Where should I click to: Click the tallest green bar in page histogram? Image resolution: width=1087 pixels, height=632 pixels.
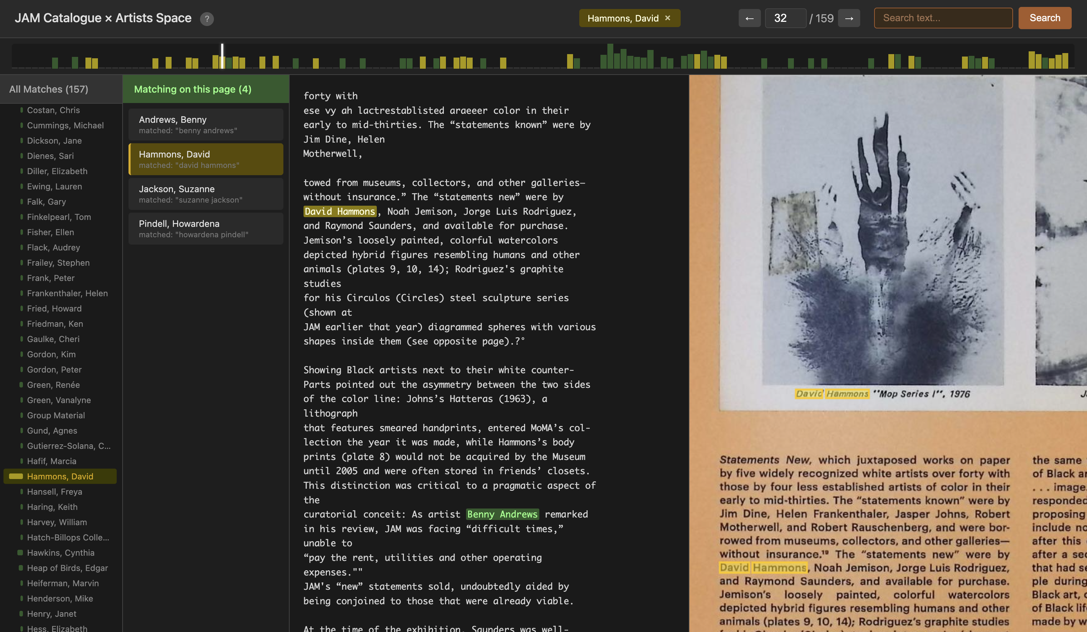click(610, 56)
